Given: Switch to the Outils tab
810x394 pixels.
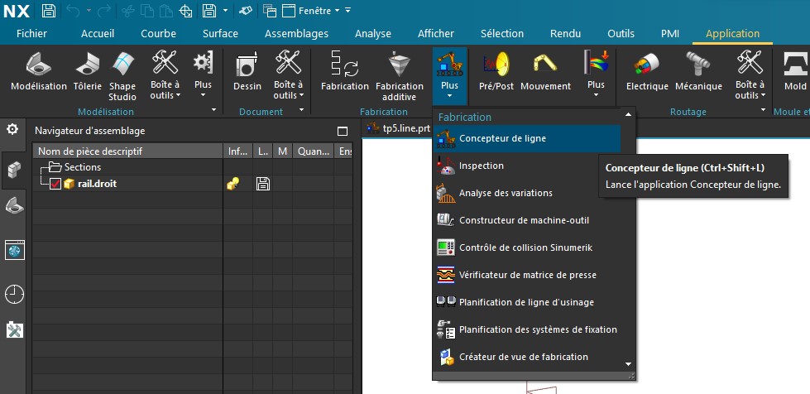Looking at the screenshot, I should [x=621, y=34].
